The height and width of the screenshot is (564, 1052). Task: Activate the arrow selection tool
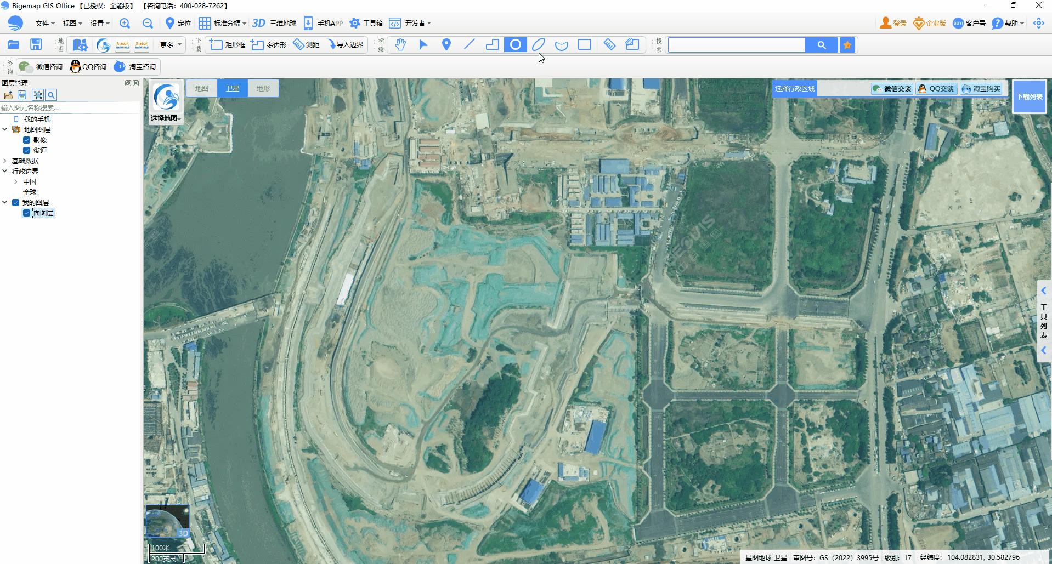point(423,44)
